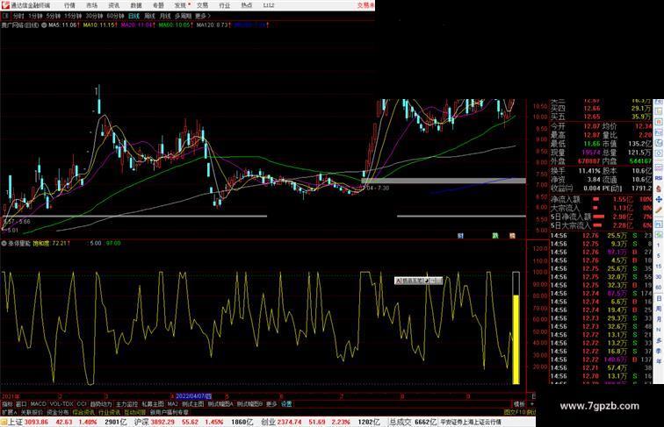
Task: Click the 沪深 index in the status bar
Action: point(141,422)
